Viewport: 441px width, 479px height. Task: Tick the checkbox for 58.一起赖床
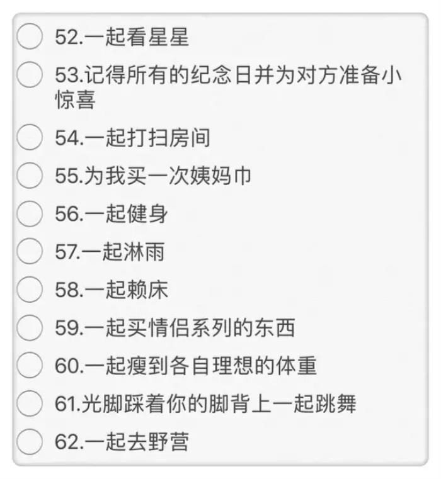pyautogui.click(x=29, y=290)
